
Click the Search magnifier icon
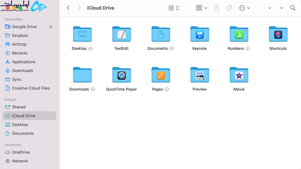293,8
